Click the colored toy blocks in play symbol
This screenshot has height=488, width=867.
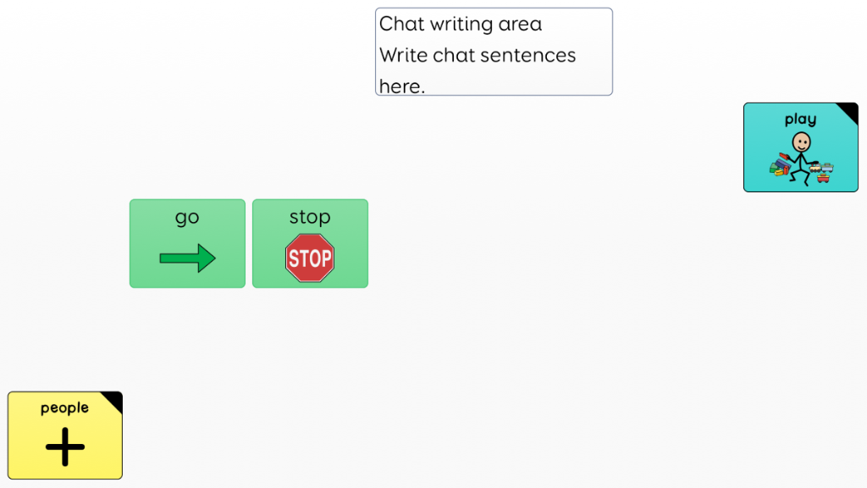coord(780,165)
